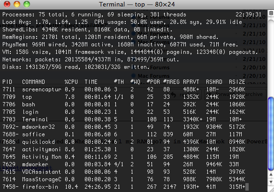Click the 01:25.30 time for activitymoni
Image resolution: width=274 pixels, height=192 pixels.
98,149
